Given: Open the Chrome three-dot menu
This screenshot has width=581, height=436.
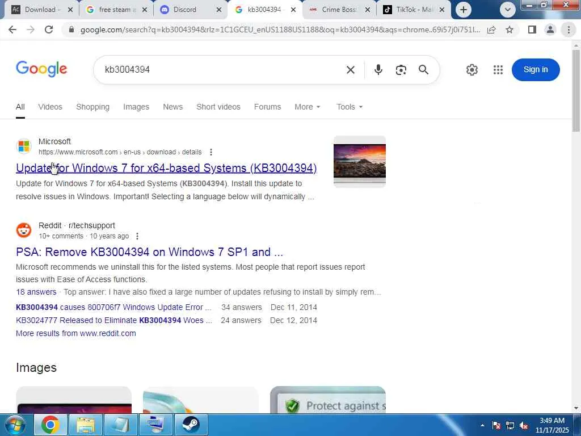Looking at the screenshot, I should [569, 30].
